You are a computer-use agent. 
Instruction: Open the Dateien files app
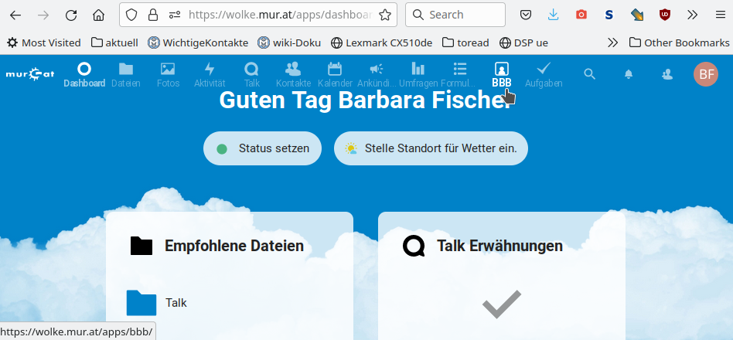click(125, 74)
